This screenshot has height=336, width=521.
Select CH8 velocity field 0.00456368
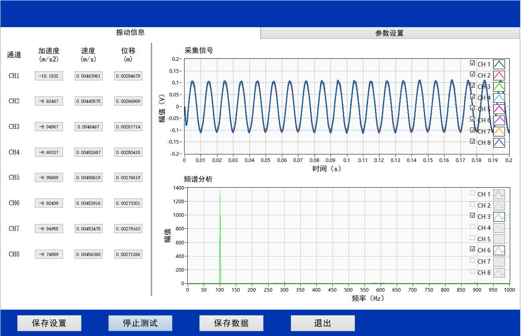point(89,254)
